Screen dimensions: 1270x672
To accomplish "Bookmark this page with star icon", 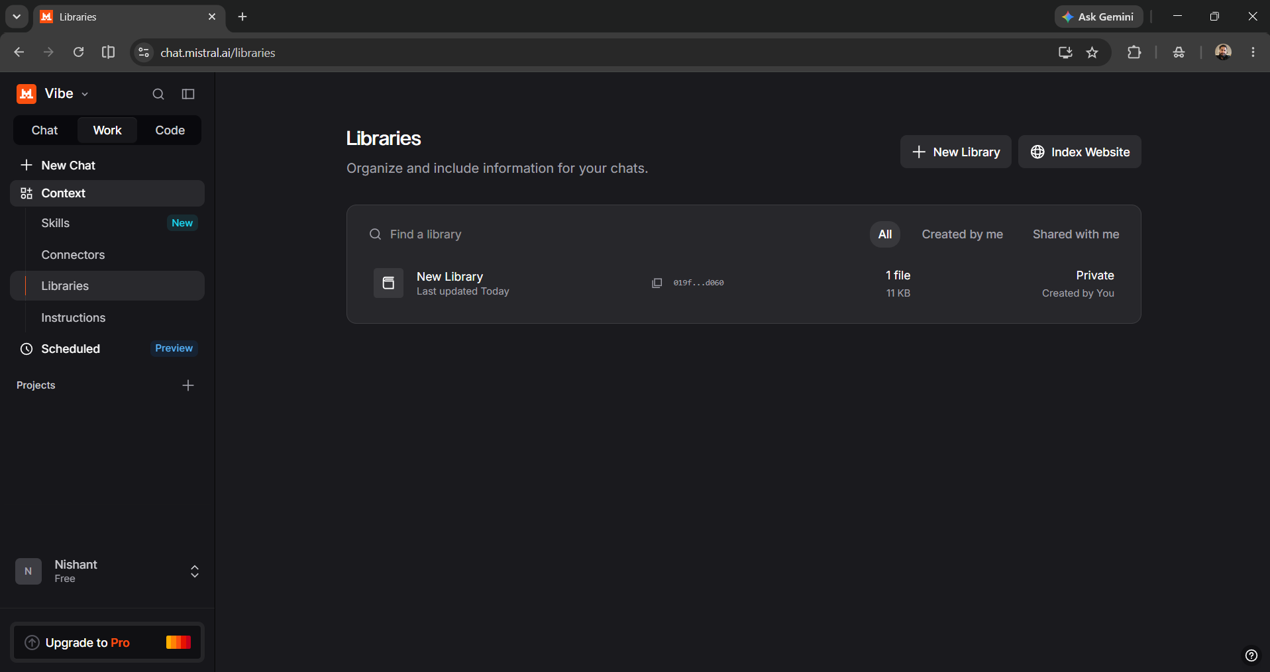I will [1092, 52].
